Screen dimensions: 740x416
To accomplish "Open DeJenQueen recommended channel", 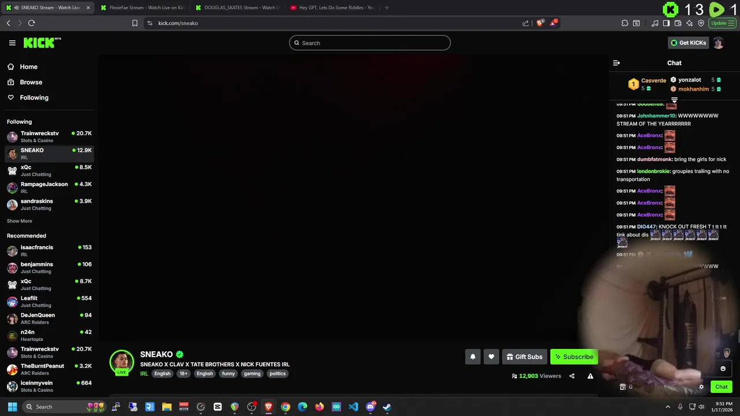I will click(x=49, y=318).
